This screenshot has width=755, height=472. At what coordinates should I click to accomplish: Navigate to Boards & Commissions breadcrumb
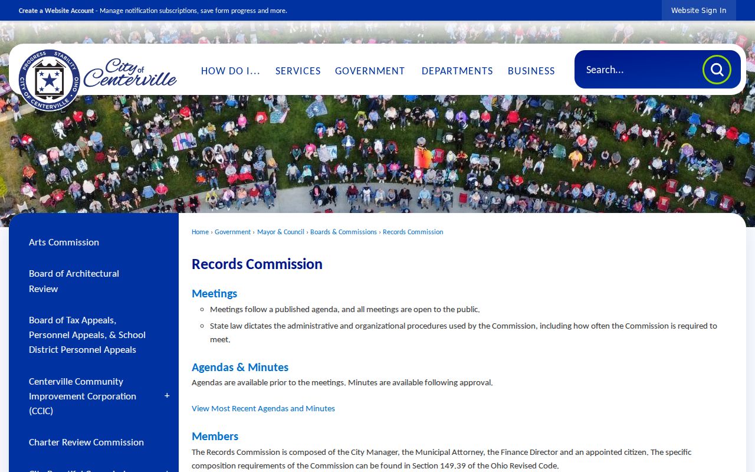pyautogui.click(x=343, y=232)
